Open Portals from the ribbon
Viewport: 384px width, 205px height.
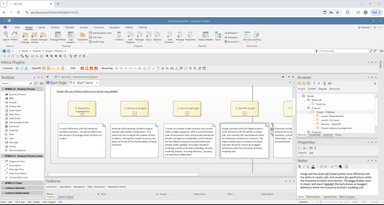pyautogui.click(x=14, y=37)
